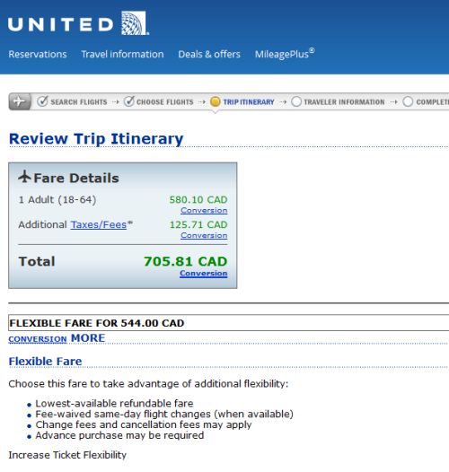Open the Reservations menu

38,54
